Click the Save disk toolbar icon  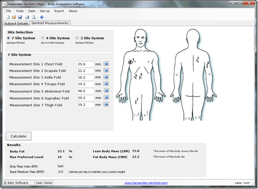click(20, 17)
